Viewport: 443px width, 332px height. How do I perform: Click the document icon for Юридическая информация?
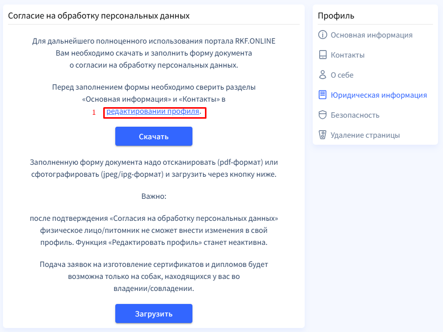pyautogui.click(x=323, y=95)
